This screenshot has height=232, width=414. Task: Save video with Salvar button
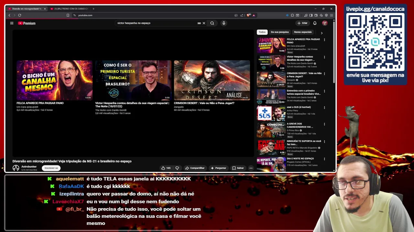[x=238, y=168]
